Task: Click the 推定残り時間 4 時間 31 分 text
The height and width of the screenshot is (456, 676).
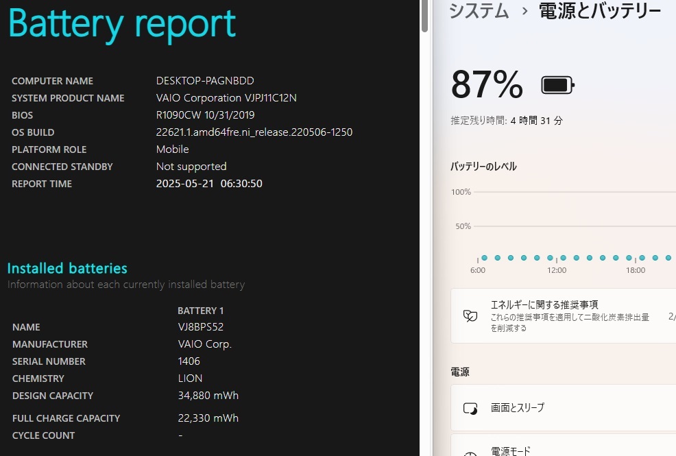Action: coord(507,120)
